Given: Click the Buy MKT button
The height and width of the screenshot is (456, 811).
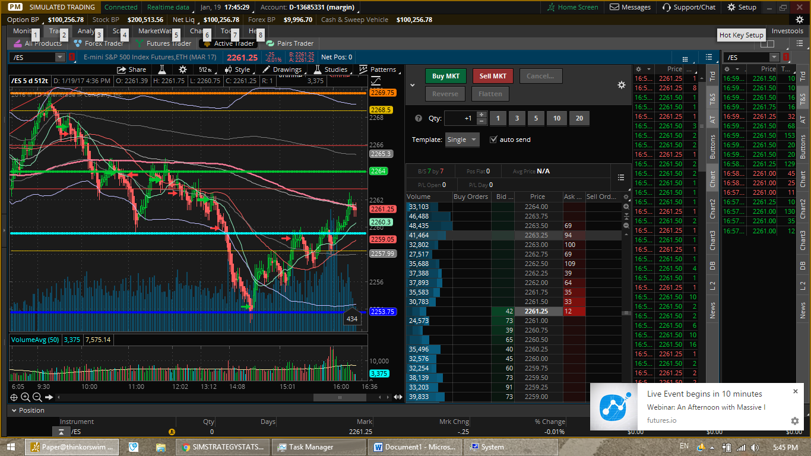Looking at the screenshot, I should 446,76.
